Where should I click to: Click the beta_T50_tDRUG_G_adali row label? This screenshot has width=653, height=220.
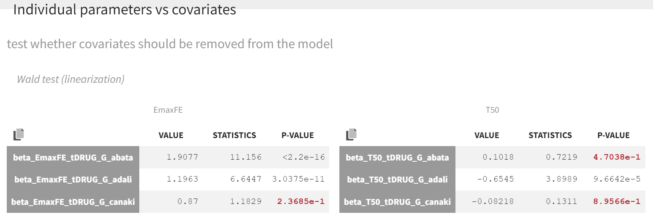(x=397, y=179)
